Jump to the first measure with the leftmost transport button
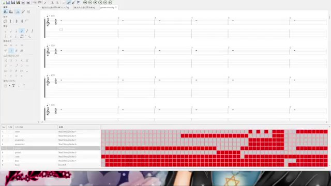This screenshot has height=186, width=331. [x=85, y=3]
